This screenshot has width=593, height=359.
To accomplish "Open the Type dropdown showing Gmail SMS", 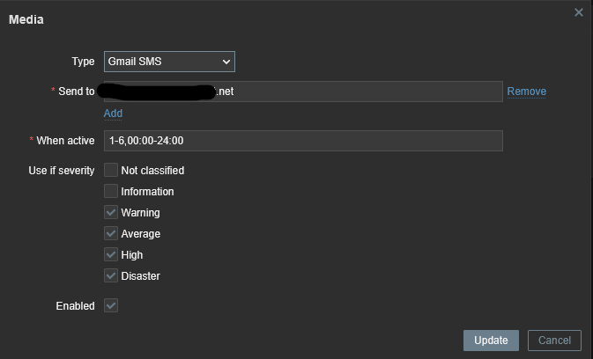I will (x=169, y=62).
